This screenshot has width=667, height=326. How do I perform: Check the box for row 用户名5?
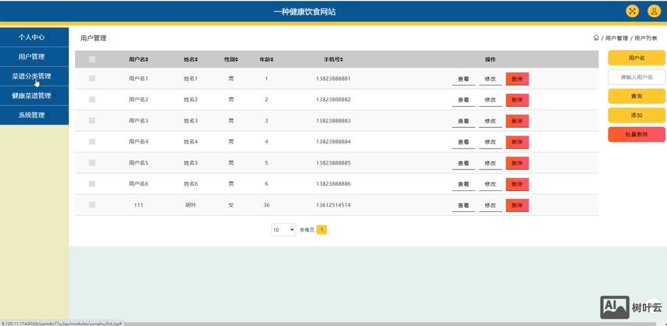click(92, 163)
